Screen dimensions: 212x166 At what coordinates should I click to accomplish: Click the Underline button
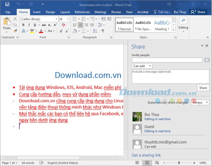coord(35,25)
